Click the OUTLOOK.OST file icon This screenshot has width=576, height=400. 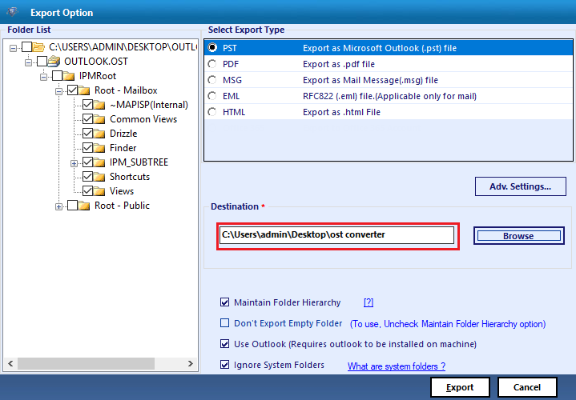54,62
